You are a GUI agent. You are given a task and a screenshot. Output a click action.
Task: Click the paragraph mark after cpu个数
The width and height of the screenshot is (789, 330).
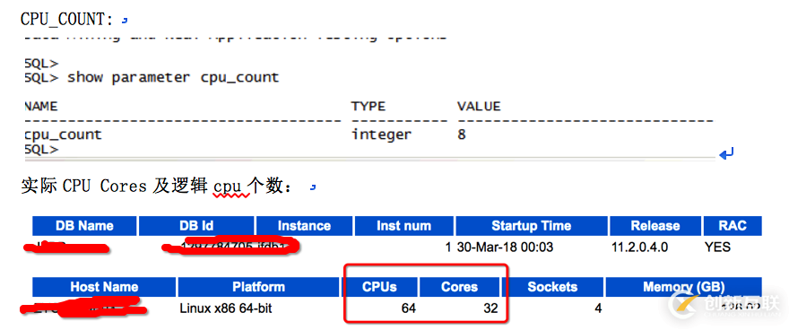click(313, 187)
